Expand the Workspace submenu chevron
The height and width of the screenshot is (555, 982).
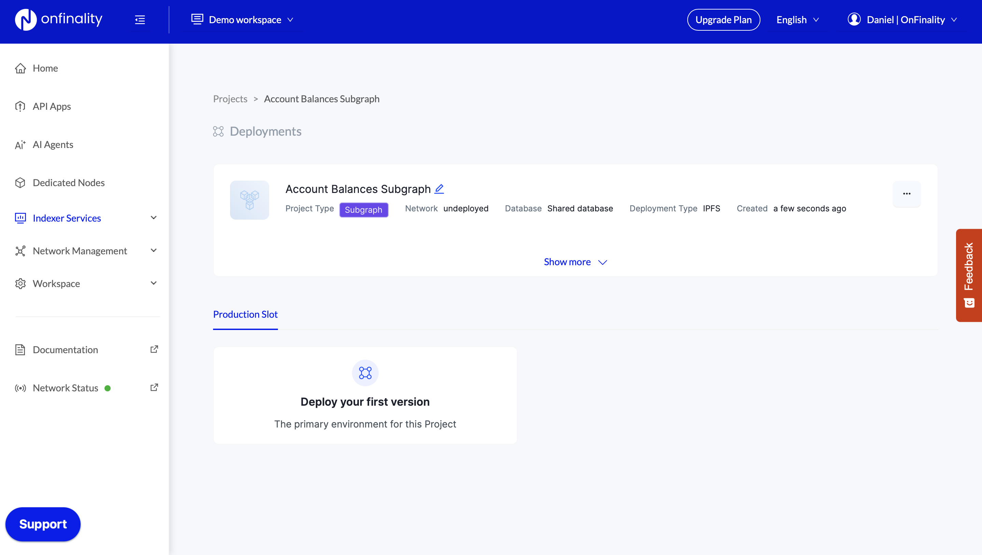pos(153,283)
